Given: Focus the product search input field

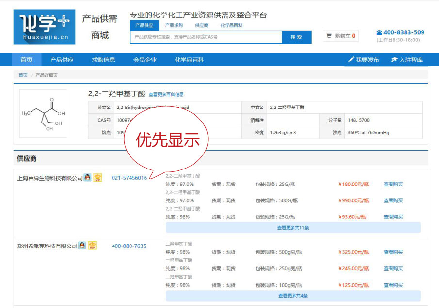Looking at the screenshot, I should point(206,37).
